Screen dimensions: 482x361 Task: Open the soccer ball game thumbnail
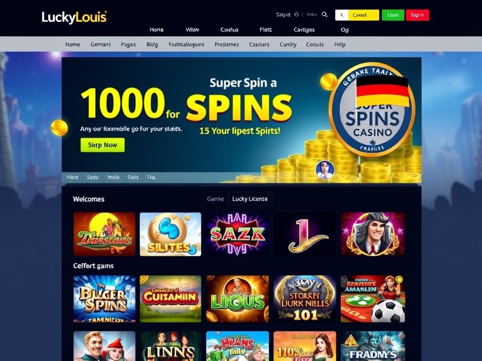pos(373,298)
